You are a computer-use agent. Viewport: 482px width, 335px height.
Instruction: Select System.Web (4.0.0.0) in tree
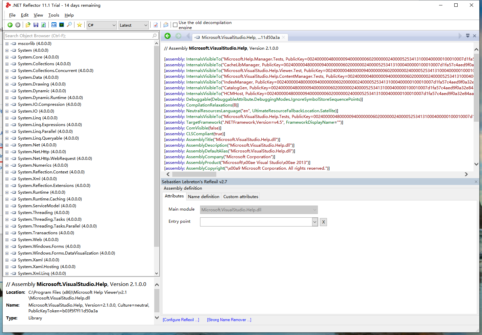(38, 240)
